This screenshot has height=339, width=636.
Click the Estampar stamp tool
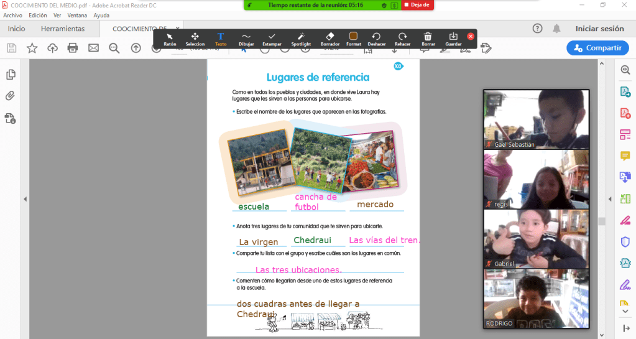(x=272, y=39)
